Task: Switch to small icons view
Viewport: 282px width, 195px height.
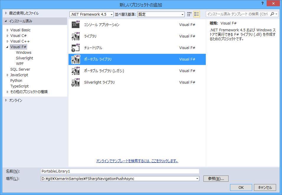Action: click(189, 14)
